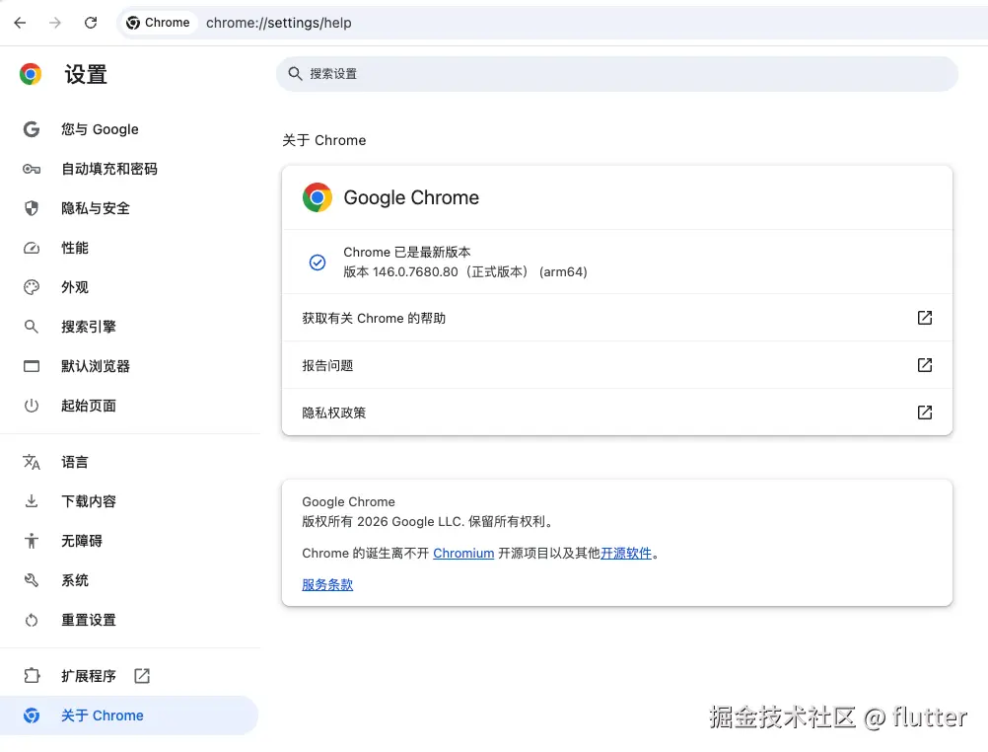Reload the page with the refresh icon

point(90,22)
